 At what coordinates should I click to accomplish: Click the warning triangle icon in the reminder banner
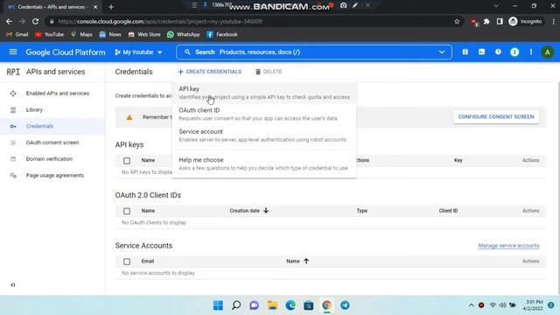point(129,117)
